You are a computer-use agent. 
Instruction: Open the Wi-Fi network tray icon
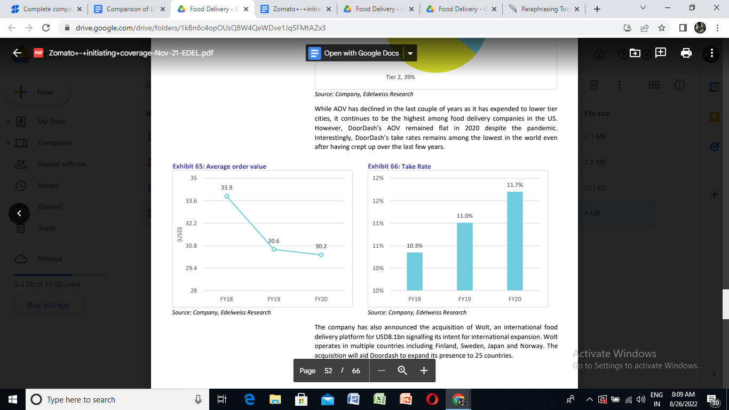click(629, 399)
